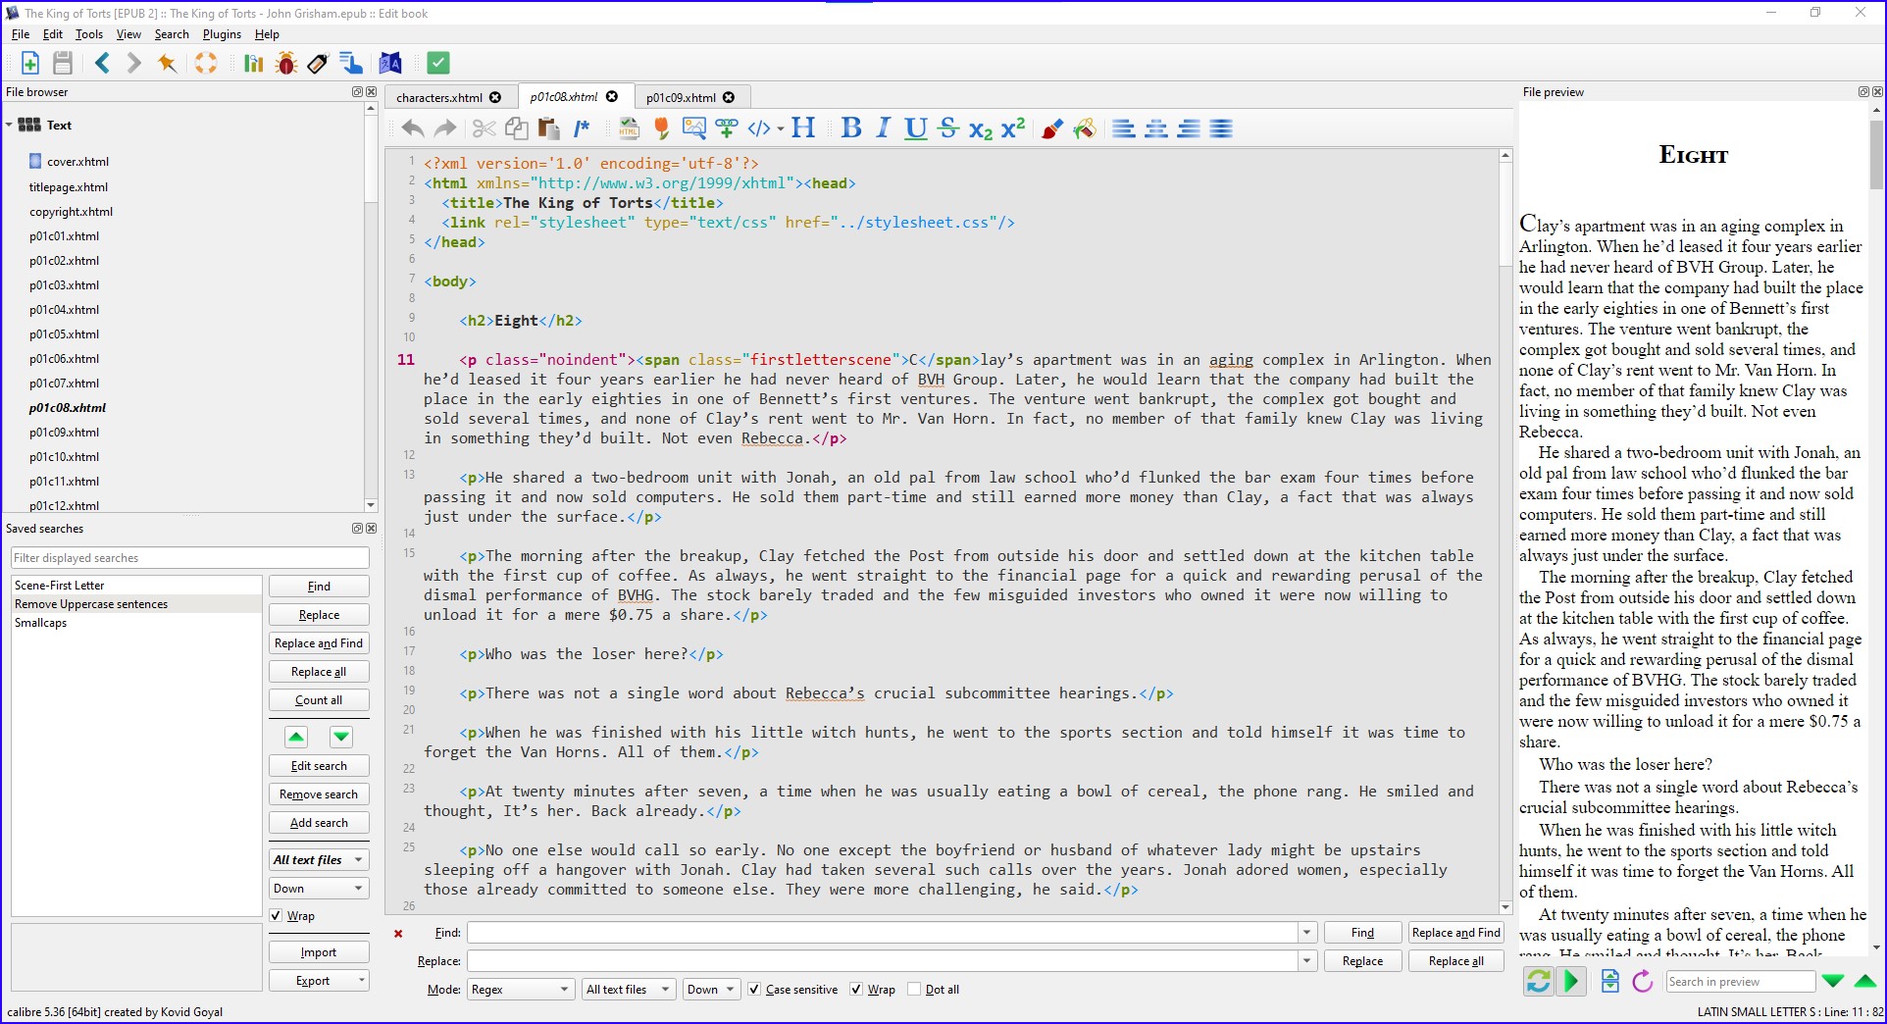The width and height of the screenshot is (1887, 1024).
Task: Open All text files dropdown in find bar
Action: 629,990
